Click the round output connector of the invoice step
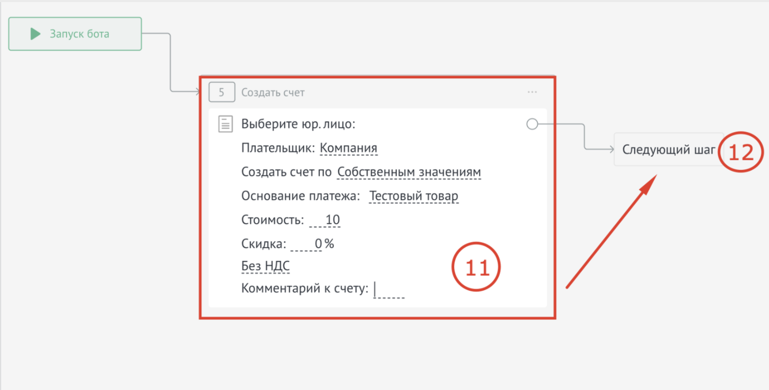 coord(532,124)
